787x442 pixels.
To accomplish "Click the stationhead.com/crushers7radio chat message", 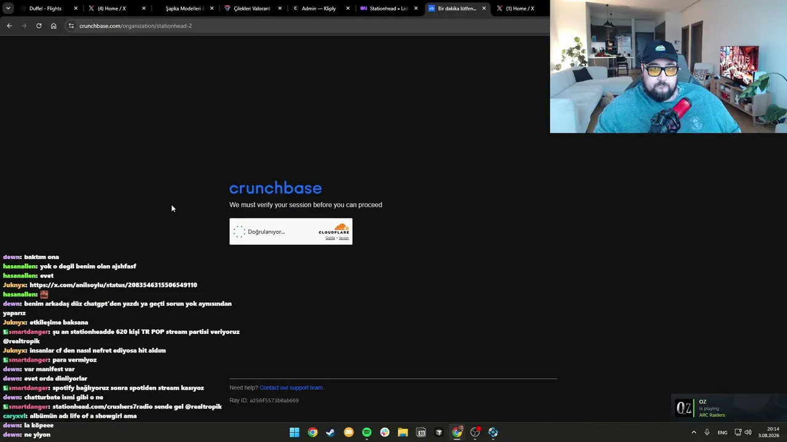I will 113,406.
